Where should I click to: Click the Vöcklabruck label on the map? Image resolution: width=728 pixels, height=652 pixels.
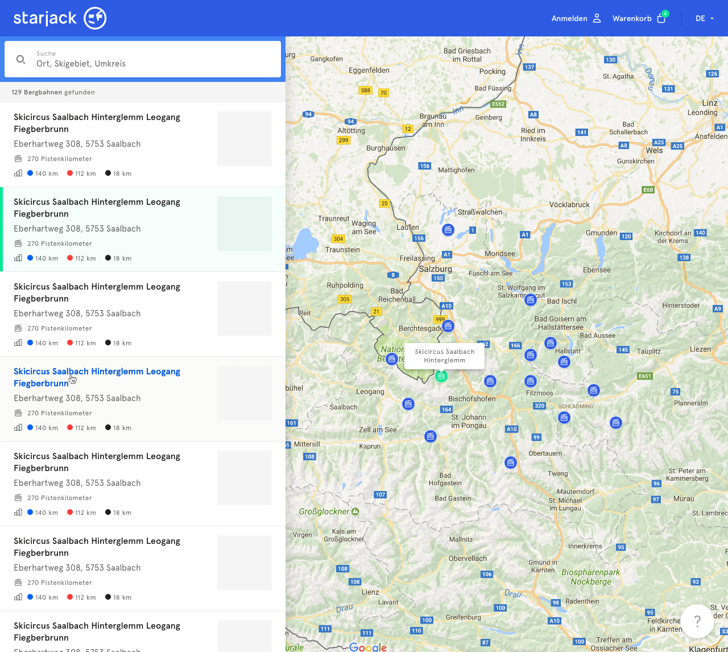point(569,205)
